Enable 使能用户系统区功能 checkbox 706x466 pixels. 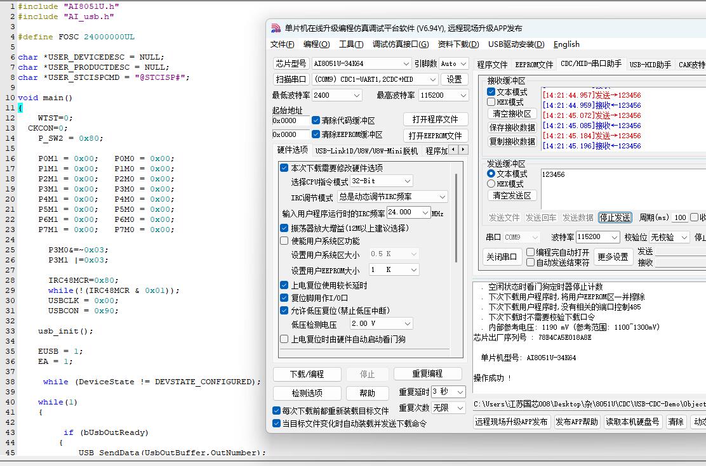pyautogui.click(x=284, y=241)
